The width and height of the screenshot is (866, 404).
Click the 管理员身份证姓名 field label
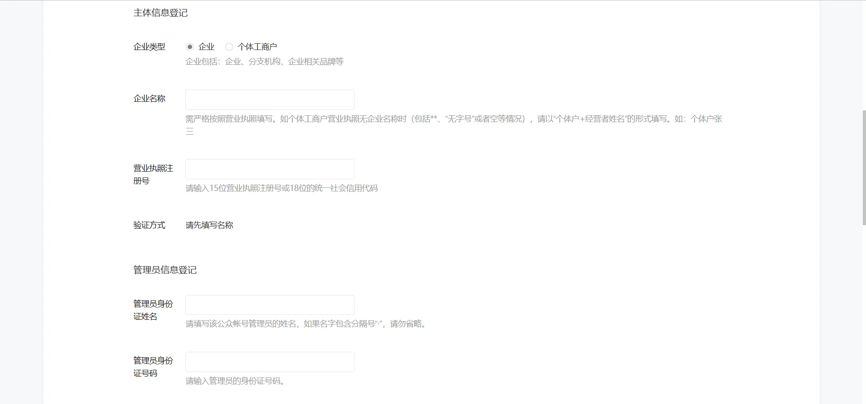(153, 310)
